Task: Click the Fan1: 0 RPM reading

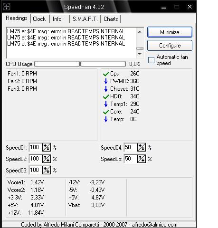Action: click(x=22, y=74)
